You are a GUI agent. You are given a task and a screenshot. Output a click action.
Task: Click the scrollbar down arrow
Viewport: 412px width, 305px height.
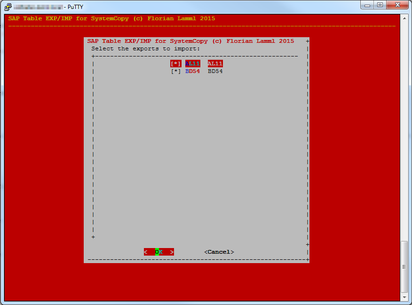coord(404,297)
